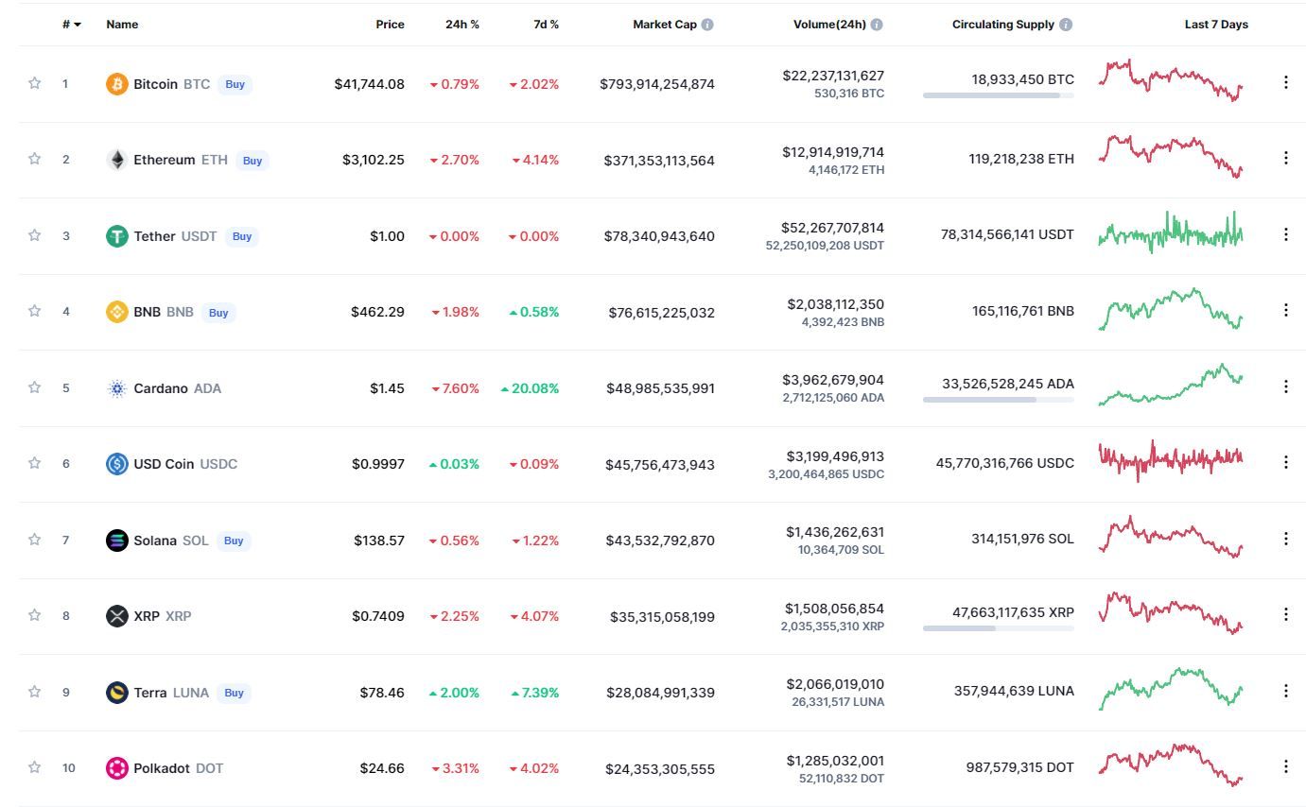Click Ethereum's volume $12,914,919,714
Image resolution: width=1306 pixels, height=807 pixels.
click(833, 151)
